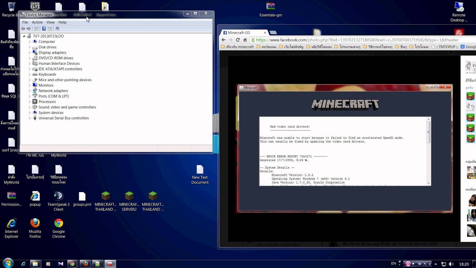Viewport: 476px width, 268px height.
Task: Expand the Disk drives category
Action: coord(30,47)
